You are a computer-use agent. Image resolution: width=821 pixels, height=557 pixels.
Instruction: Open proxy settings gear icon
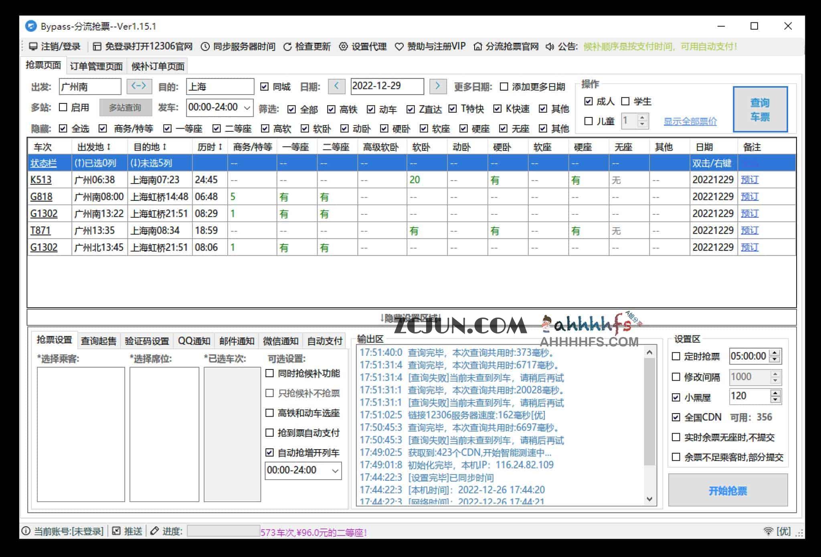(x=343, y=46)
